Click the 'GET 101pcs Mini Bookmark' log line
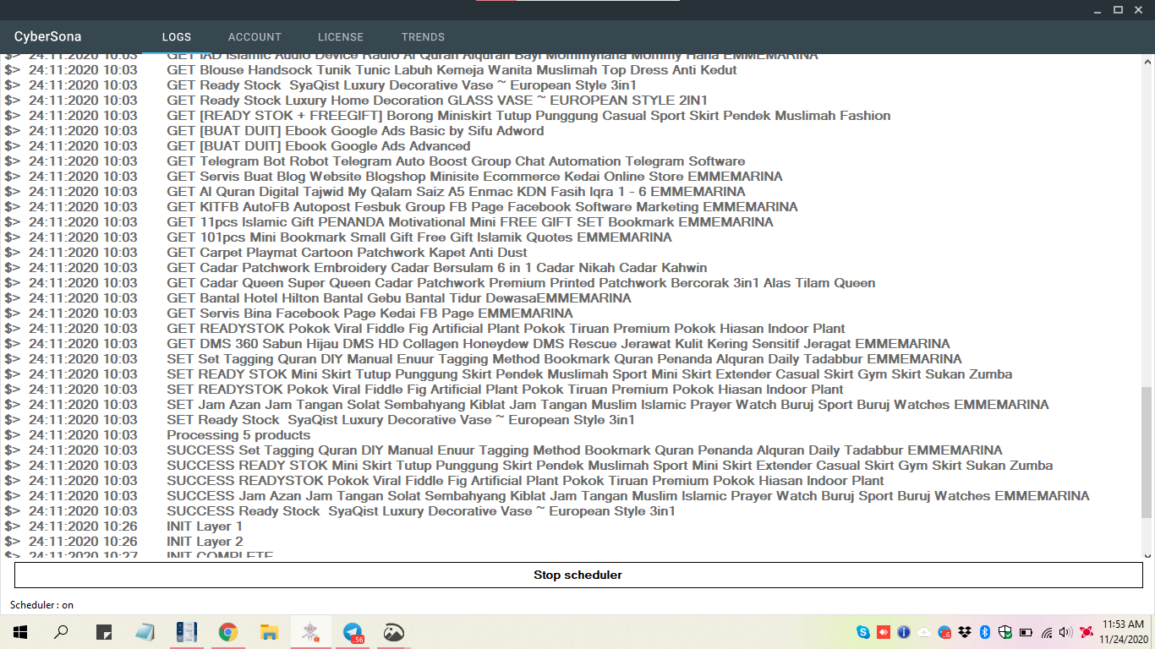1155x649 pixels. (419, 237)
